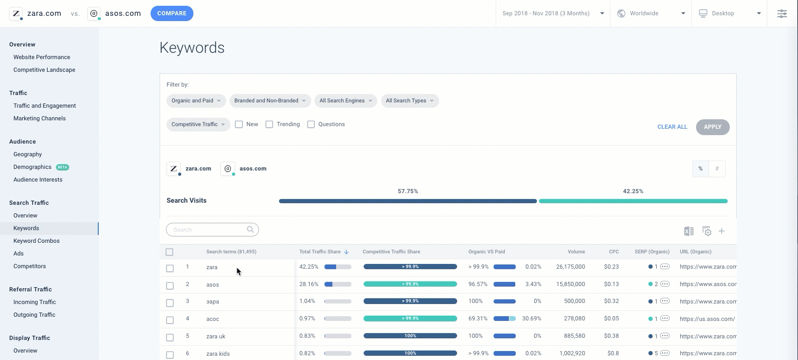Tick the Trending keywords checkbox
This screenshot has height=360, width=798.
pos(270,125)
